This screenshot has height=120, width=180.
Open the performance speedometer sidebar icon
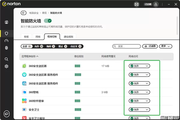coord(6,40)
